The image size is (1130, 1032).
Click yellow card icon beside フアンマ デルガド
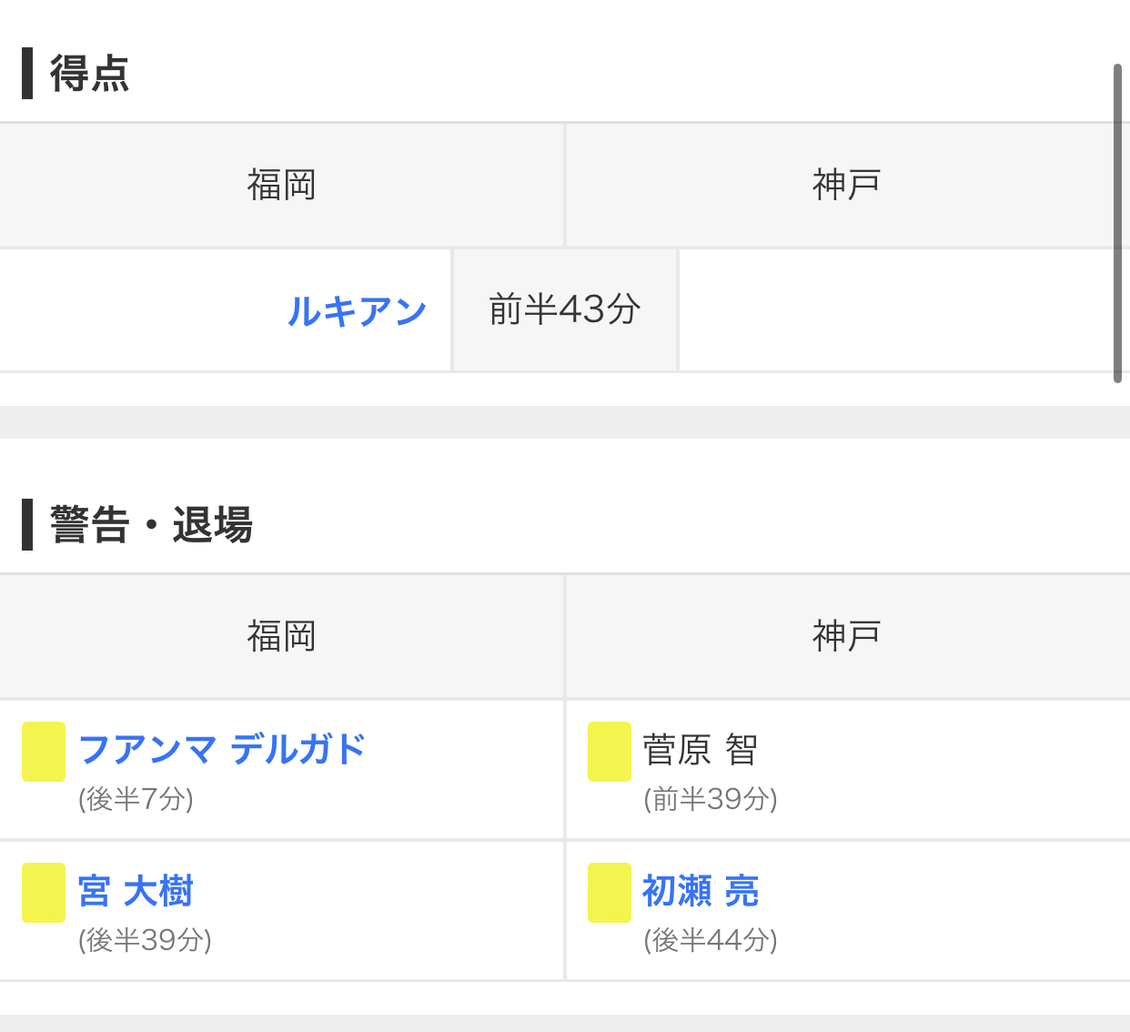44,752
